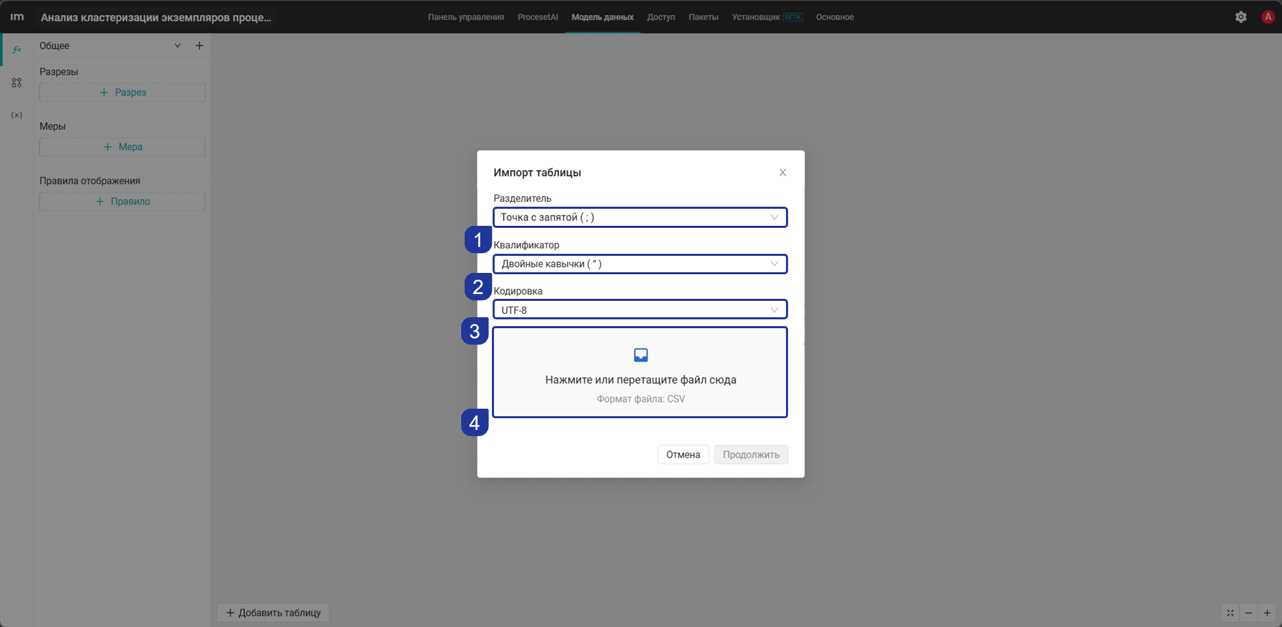Open the Квалификатор dropdown
This screenshot has width=1282, height=627.
click(640, 264)
